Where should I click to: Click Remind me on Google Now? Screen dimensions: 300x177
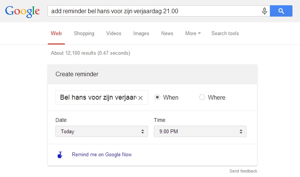pyautogui.click(x=102, y=154)
